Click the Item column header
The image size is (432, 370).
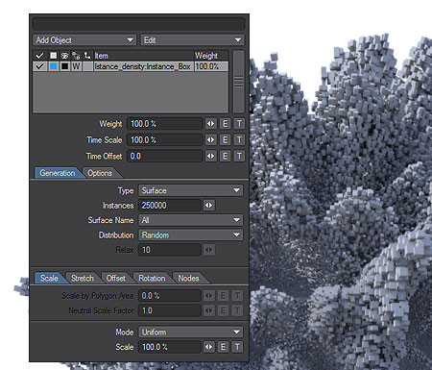(143, 56)
